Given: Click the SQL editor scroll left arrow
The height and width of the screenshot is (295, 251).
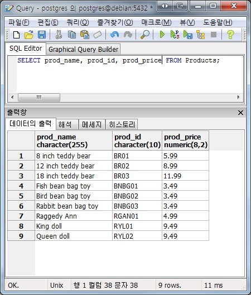Looking at the screenshot, I should pos(12,97).
